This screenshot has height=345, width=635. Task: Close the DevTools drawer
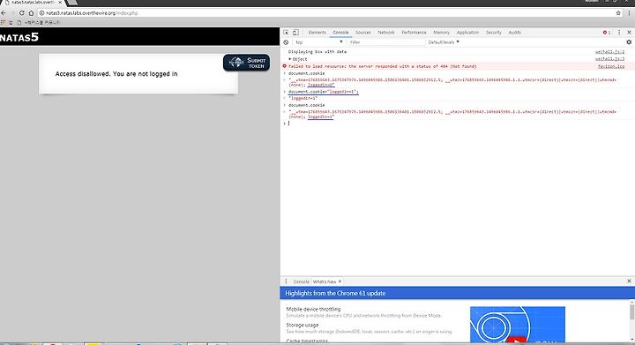(629, 281)
